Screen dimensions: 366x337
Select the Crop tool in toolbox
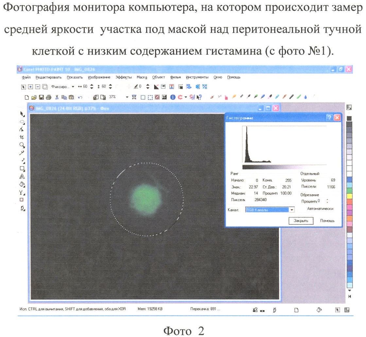[x=23, y=137]
